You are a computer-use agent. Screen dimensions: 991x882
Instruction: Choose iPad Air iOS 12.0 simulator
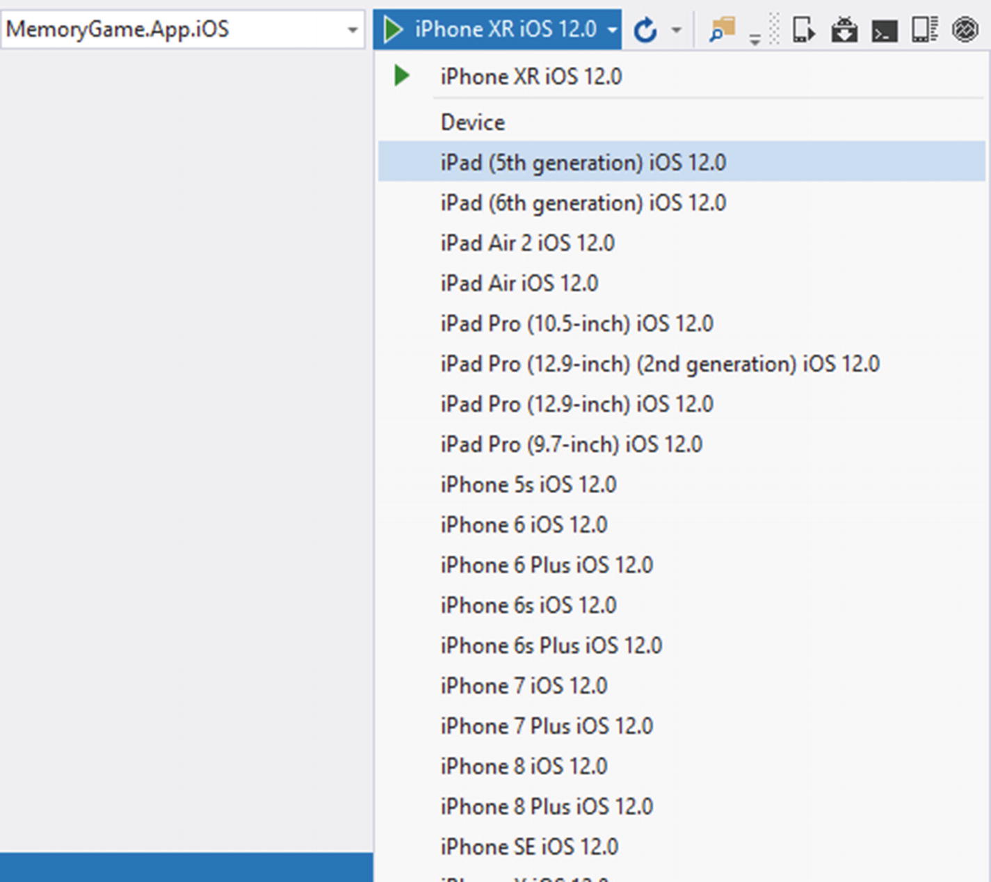click(x=682, y=283)
